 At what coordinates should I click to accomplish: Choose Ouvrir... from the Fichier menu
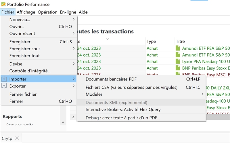click(x=39, y=26)
